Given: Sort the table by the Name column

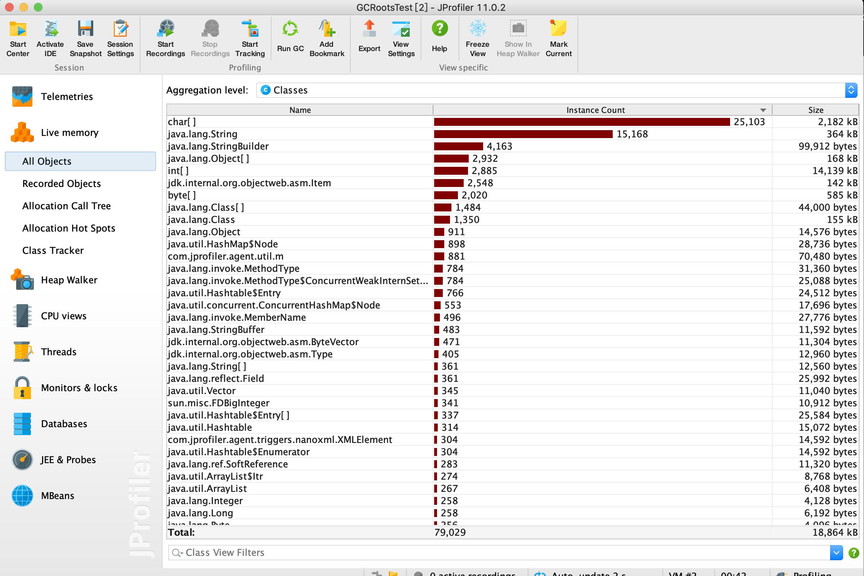Looking at the screenshot, I should click(300, 110).
